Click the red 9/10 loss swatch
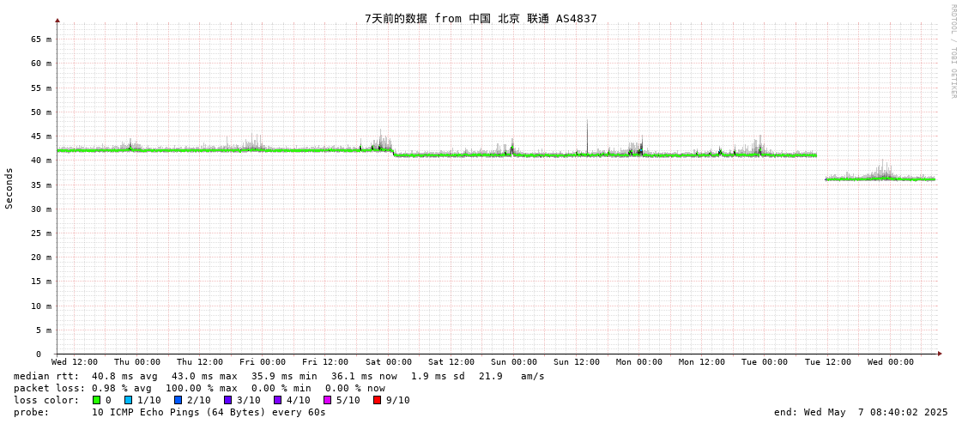This screenshot has height=424, width=962. [x=378, y=400]
